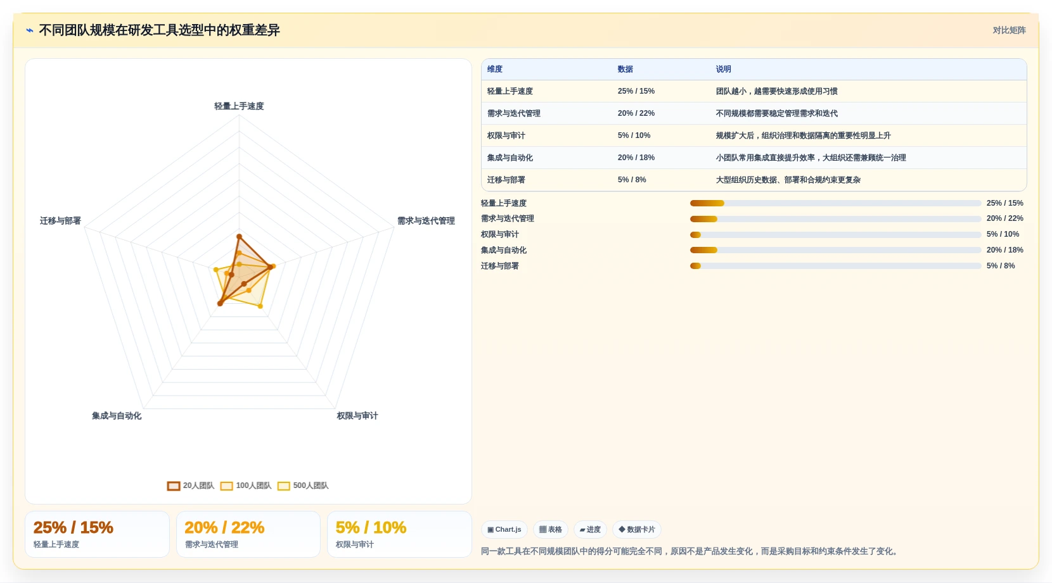Click the radar axis label 集成与自动化
Viewport: 1052px width, 583px height.
(117, 416)
